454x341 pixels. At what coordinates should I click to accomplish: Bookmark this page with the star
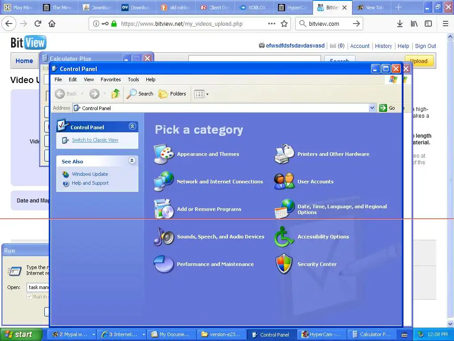click(284, 24)
